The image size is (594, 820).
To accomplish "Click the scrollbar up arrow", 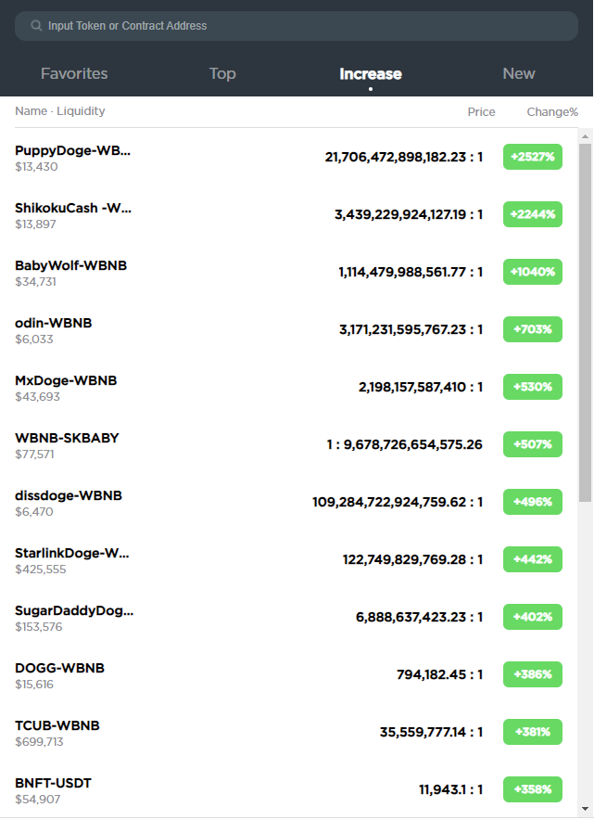I will (585, 136).
